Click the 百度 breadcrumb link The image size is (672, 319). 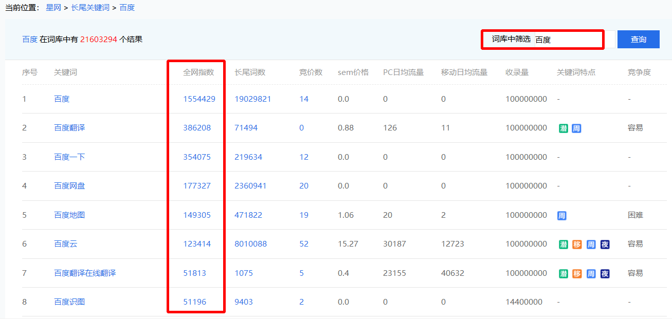(128, 8)
